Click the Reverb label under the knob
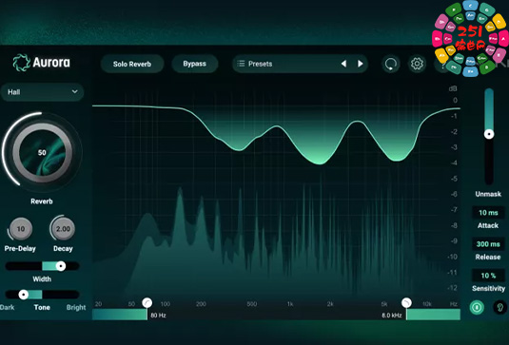This screenshot has height=345, width=509. click(42, 201)
